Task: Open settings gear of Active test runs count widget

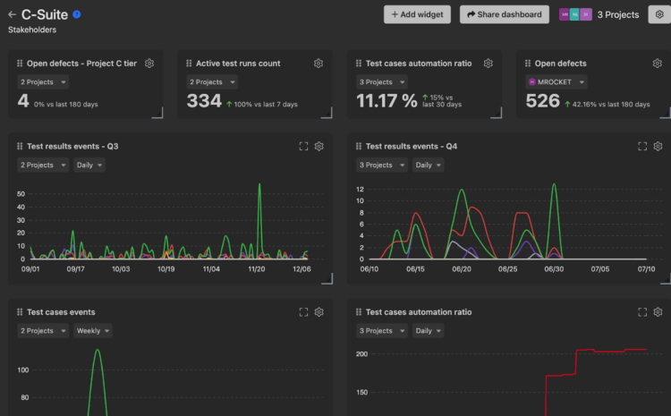Action: [x=319, y=64]
